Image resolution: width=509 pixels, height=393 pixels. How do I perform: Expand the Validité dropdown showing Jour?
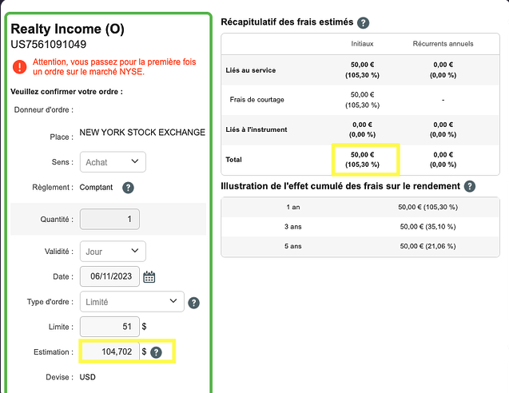click(113, 252)
